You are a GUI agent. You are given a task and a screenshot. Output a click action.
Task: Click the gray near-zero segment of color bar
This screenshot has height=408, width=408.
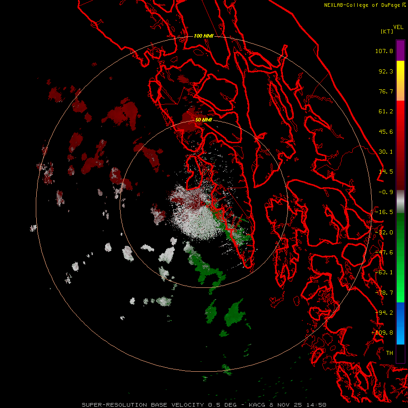pyautogui.click(x=400, y=202)
